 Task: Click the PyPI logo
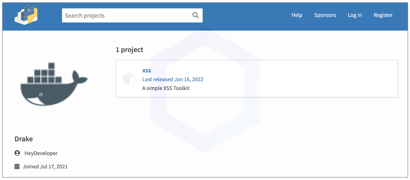pyautogui.click(x=26, y=15)
